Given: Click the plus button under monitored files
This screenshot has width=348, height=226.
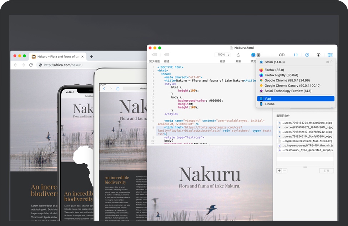Looking at the screenshot, I should pos(279,171).
